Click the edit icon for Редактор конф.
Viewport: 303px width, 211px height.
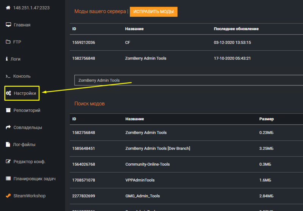tap(8, 161)
